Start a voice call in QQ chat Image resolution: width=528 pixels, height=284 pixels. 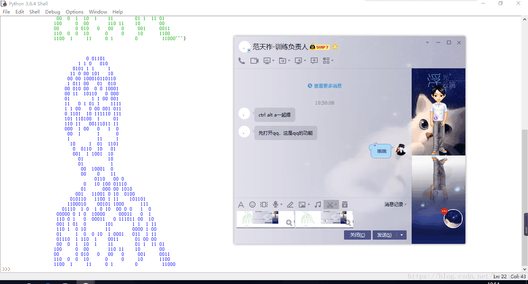pos(242,61)
